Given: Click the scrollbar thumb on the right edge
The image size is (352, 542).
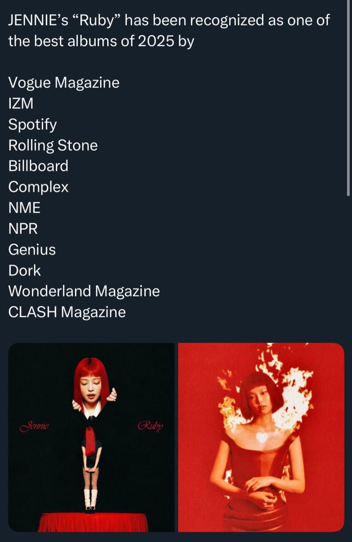Looking at the screenshot, I should click(349, 97).
